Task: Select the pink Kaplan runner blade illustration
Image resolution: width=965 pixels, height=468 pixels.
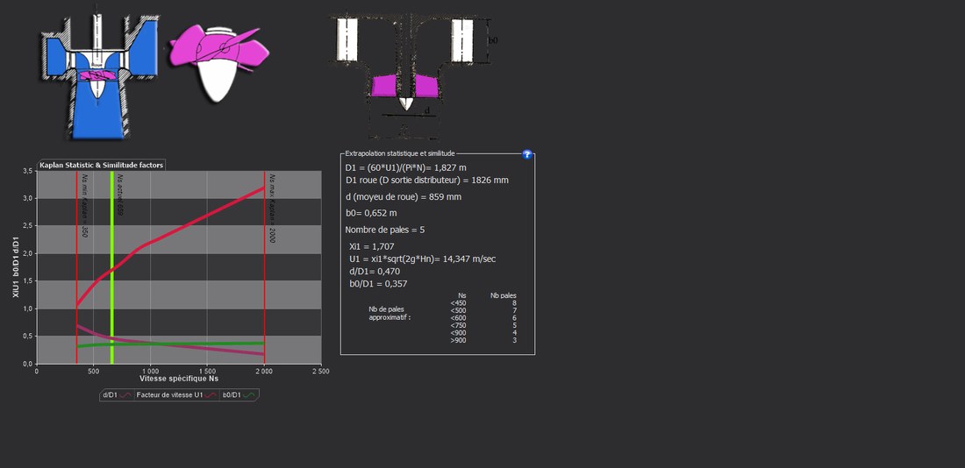Action: click(218, 63)
